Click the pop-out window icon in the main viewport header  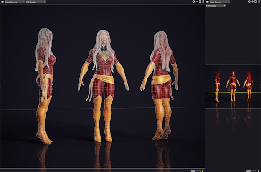pyautogui.click(x=203, y=2)
